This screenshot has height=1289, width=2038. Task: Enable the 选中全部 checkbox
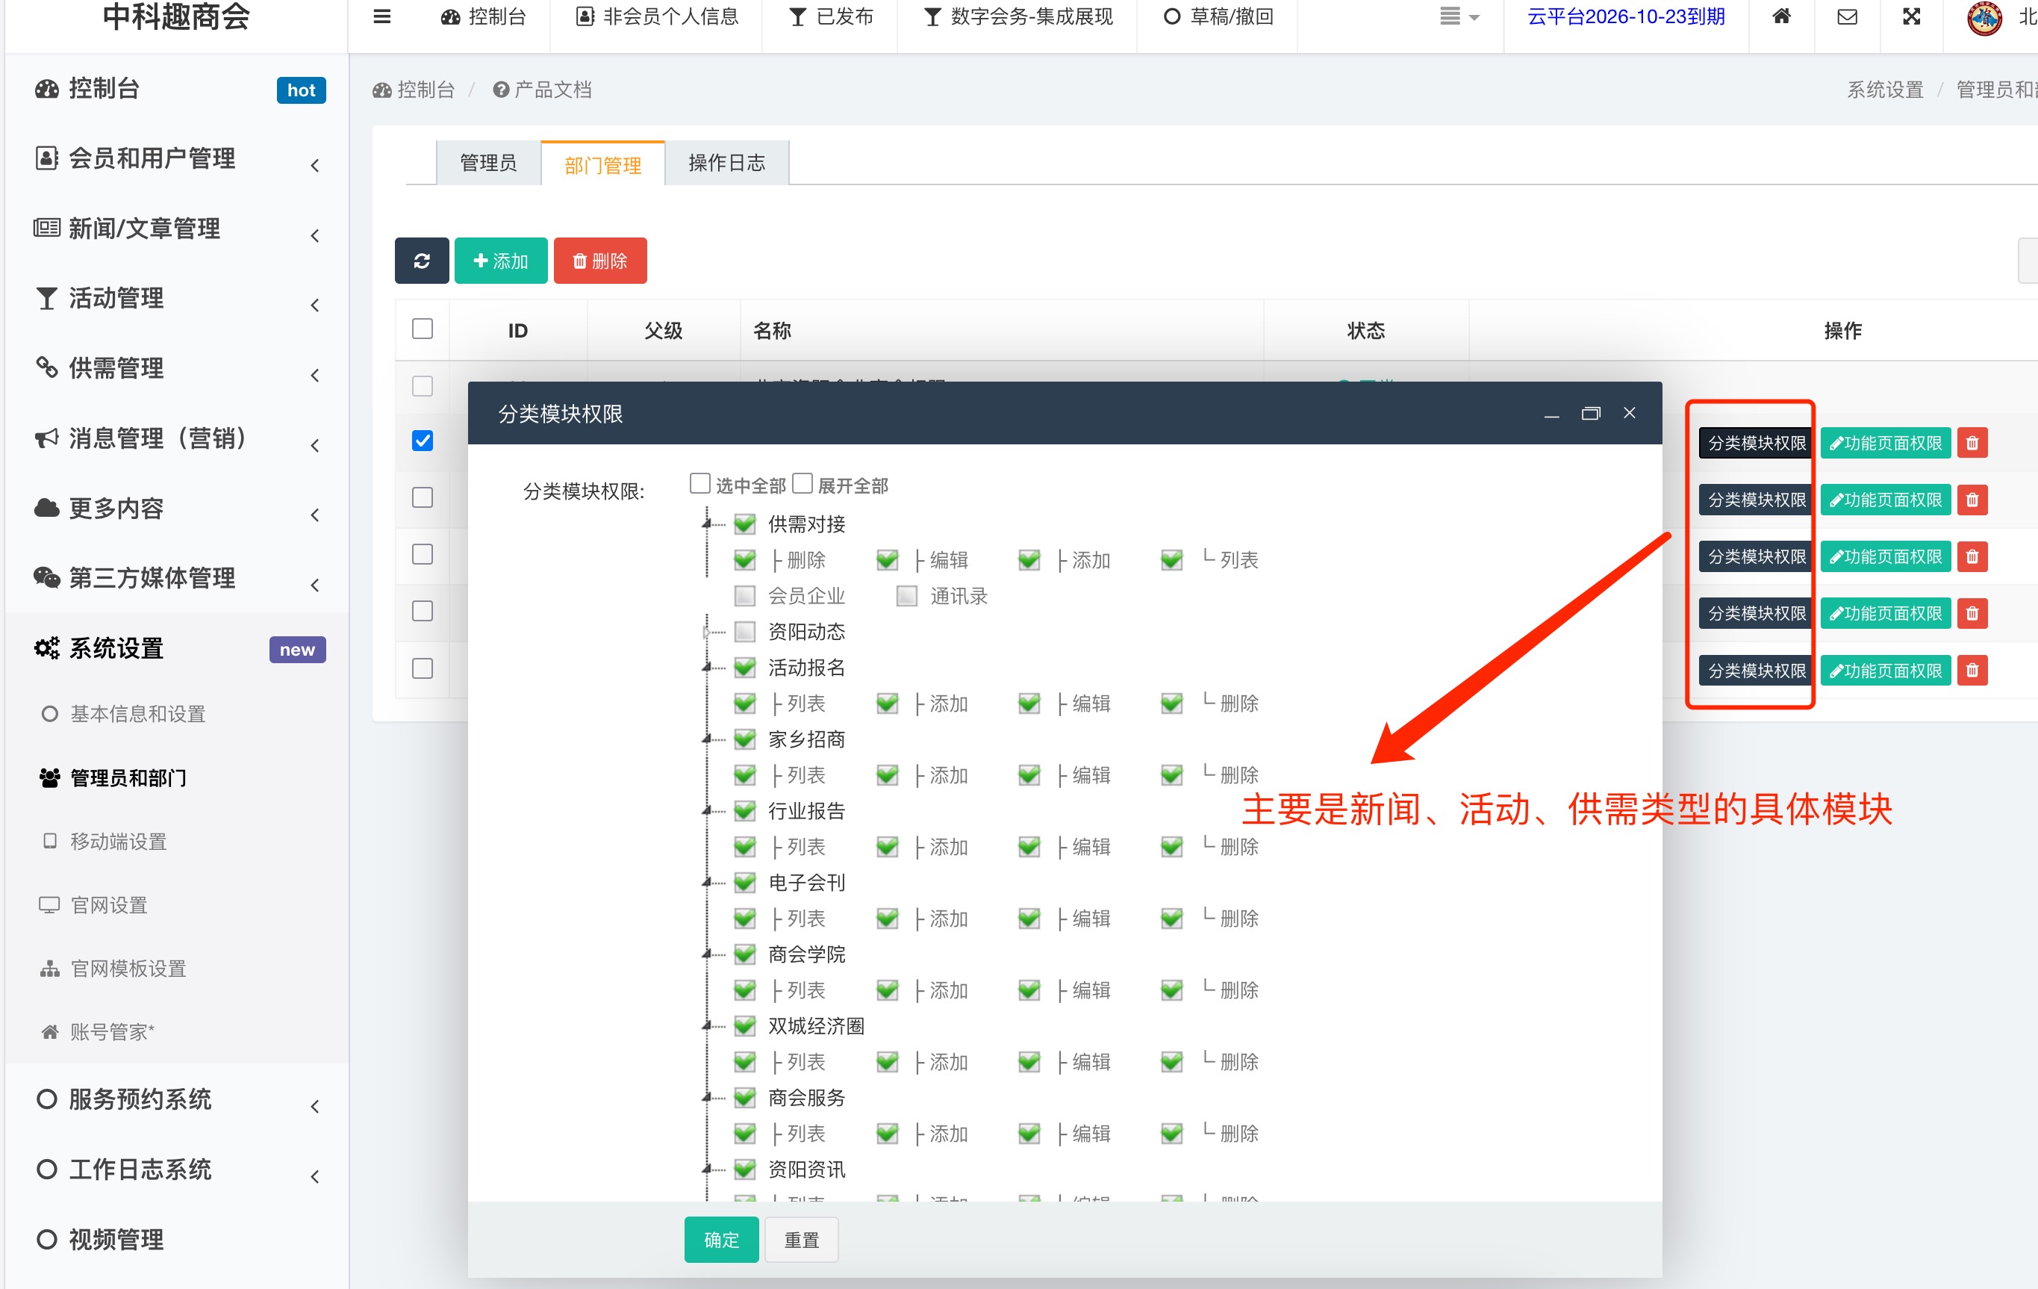700,484
